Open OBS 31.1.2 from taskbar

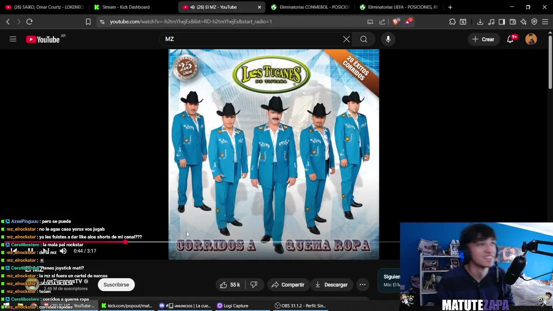coord(301,306)
